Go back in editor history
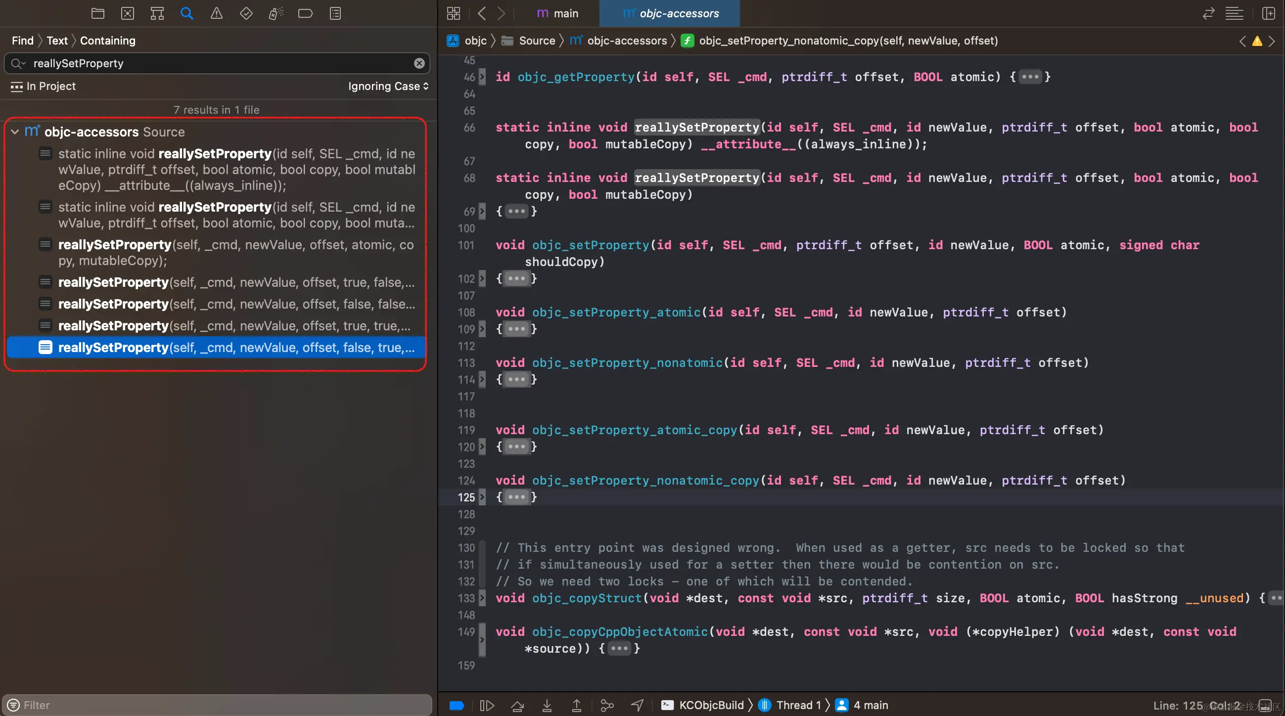Image resolution: width=1285 pixels, height=716 pixels. [x=481, y=13]
